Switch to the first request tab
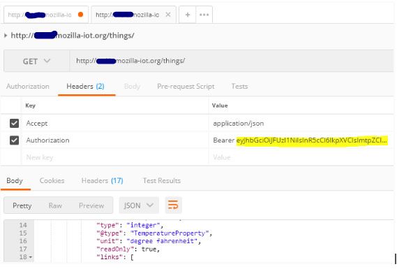Screen dimensions: 397x269 click(x=46, y=15)
